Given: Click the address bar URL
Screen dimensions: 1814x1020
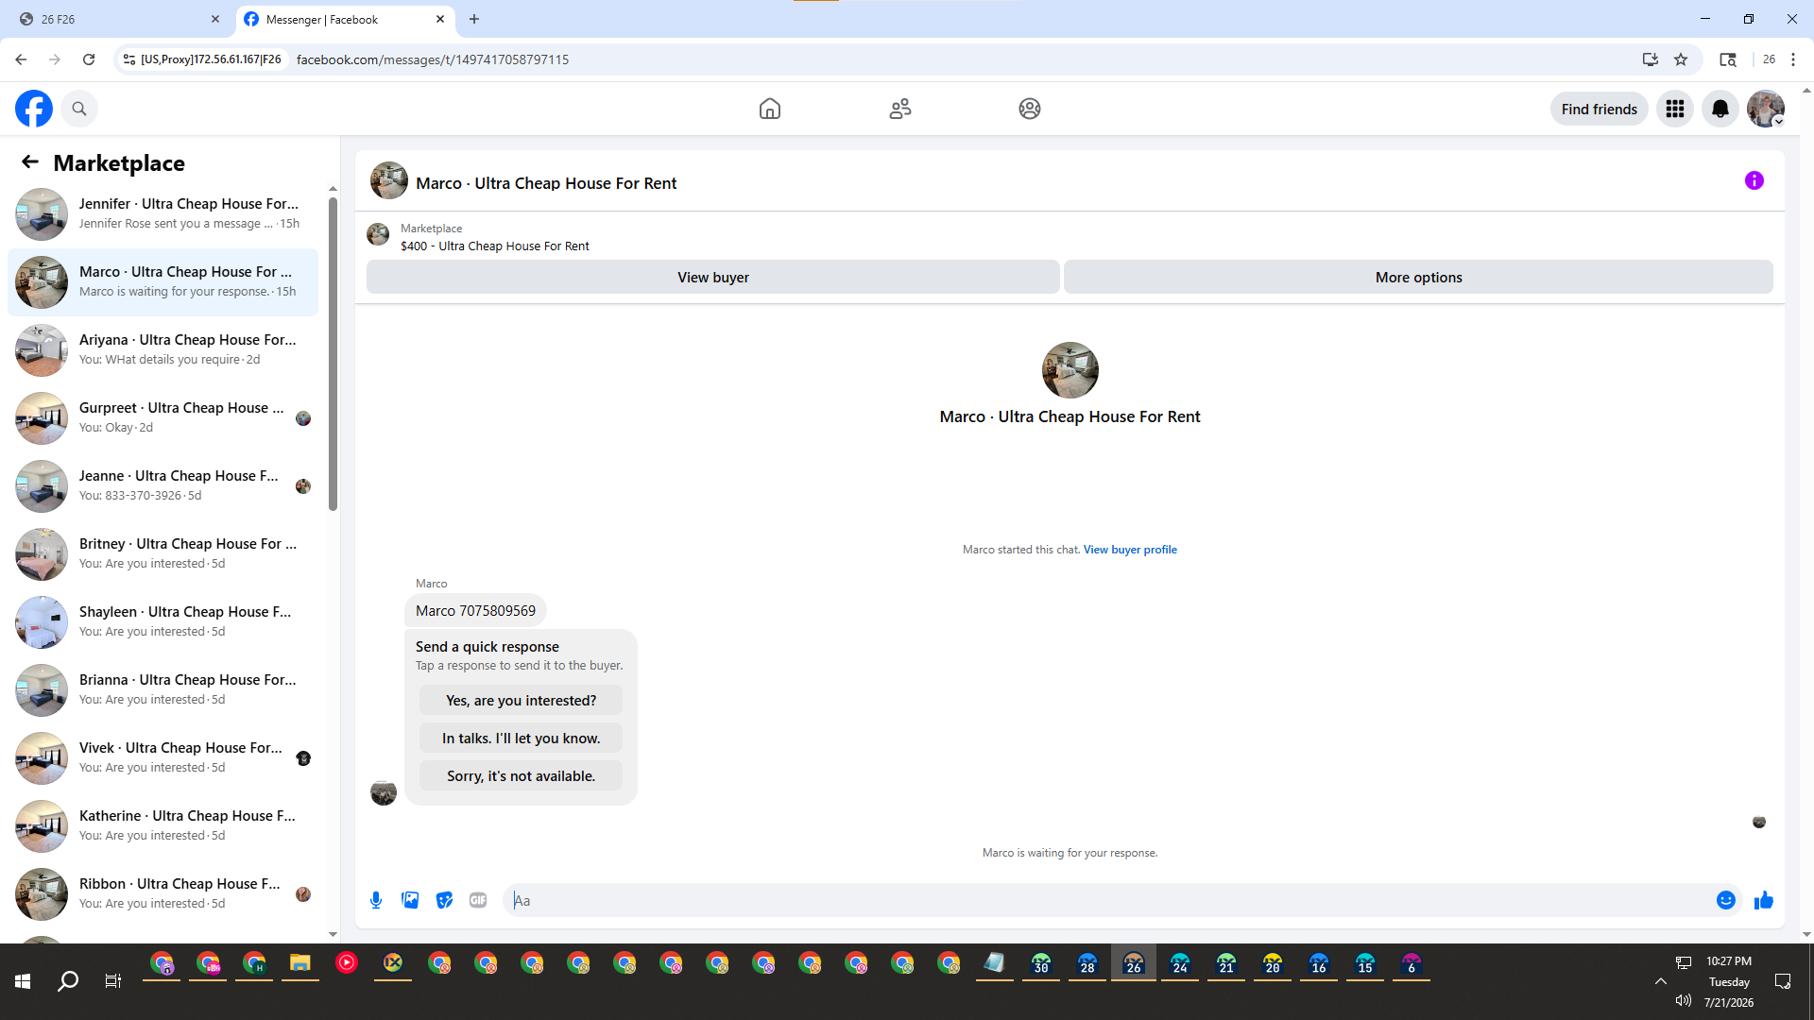Looking at the screenshot, I should tap(433, 59).
